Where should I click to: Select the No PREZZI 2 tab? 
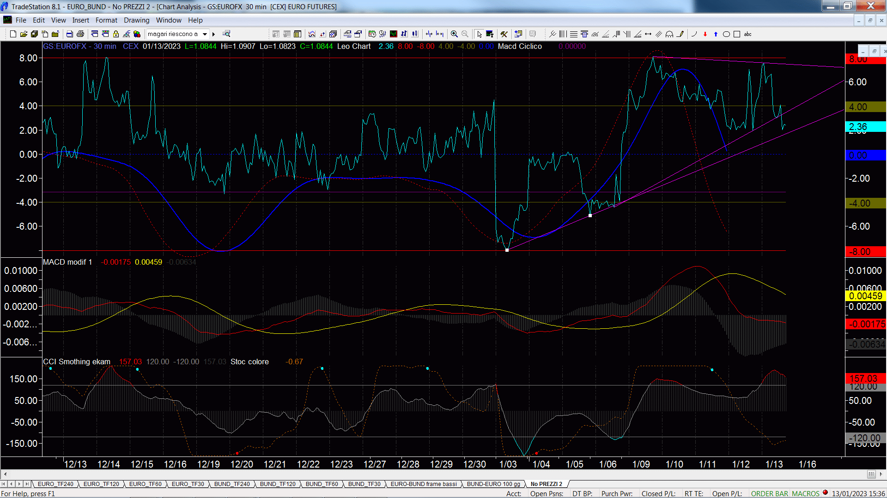pos(546,484)
